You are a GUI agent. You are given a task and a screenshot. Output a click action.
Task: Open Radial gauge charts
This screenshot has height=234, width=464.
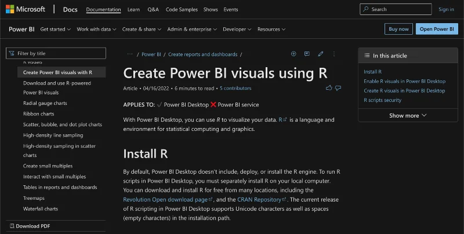[45, 103]
